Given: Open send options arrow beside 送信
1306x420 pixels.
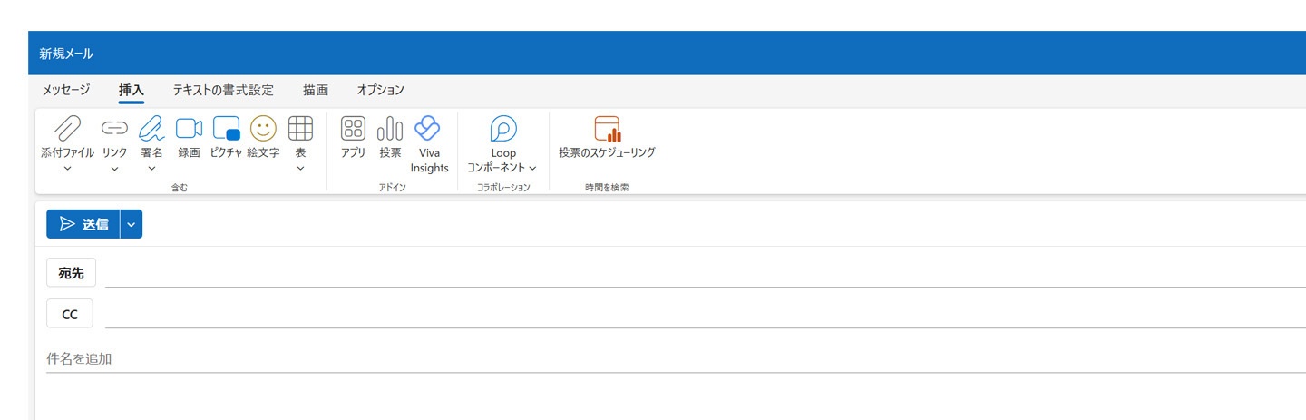Looking at the screenshot, I should [x=132, y=224].
